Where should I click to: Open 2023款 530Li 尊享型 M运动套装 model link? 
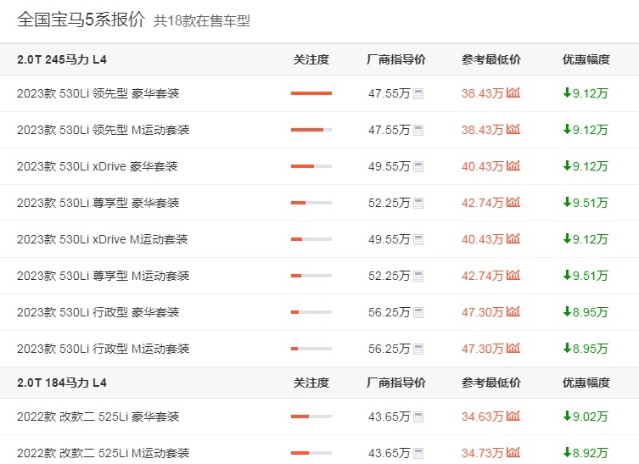(x=103, y=276)
